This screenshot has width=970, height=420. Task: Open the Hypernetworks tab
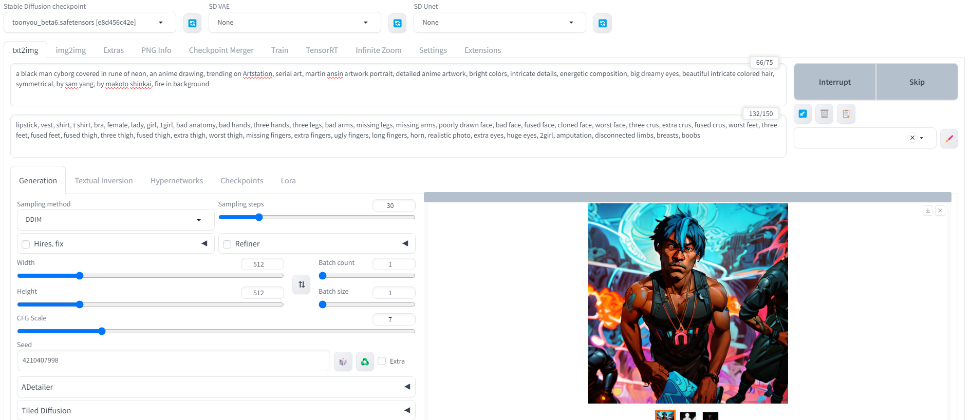(177, 181)
